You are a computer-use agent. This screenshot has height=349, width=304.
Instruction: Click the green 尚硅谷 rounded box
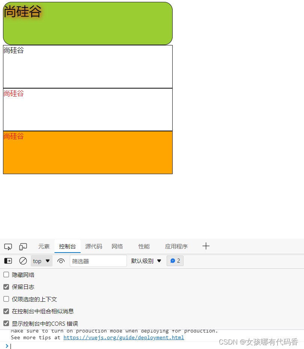point(87,23)
